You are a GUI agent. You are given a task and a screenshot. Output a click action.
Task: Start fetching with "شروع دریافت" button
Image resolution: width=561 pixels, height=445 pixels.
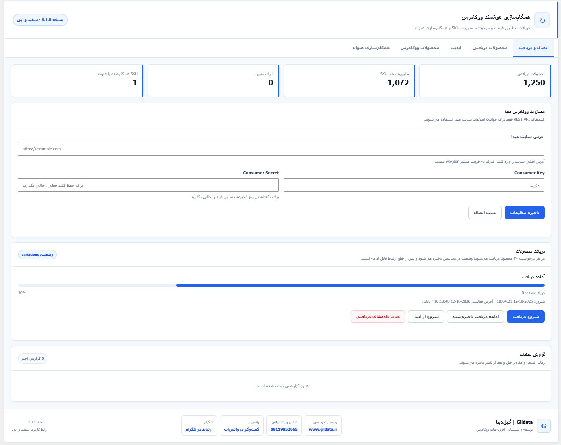click(x=526, y=317)
